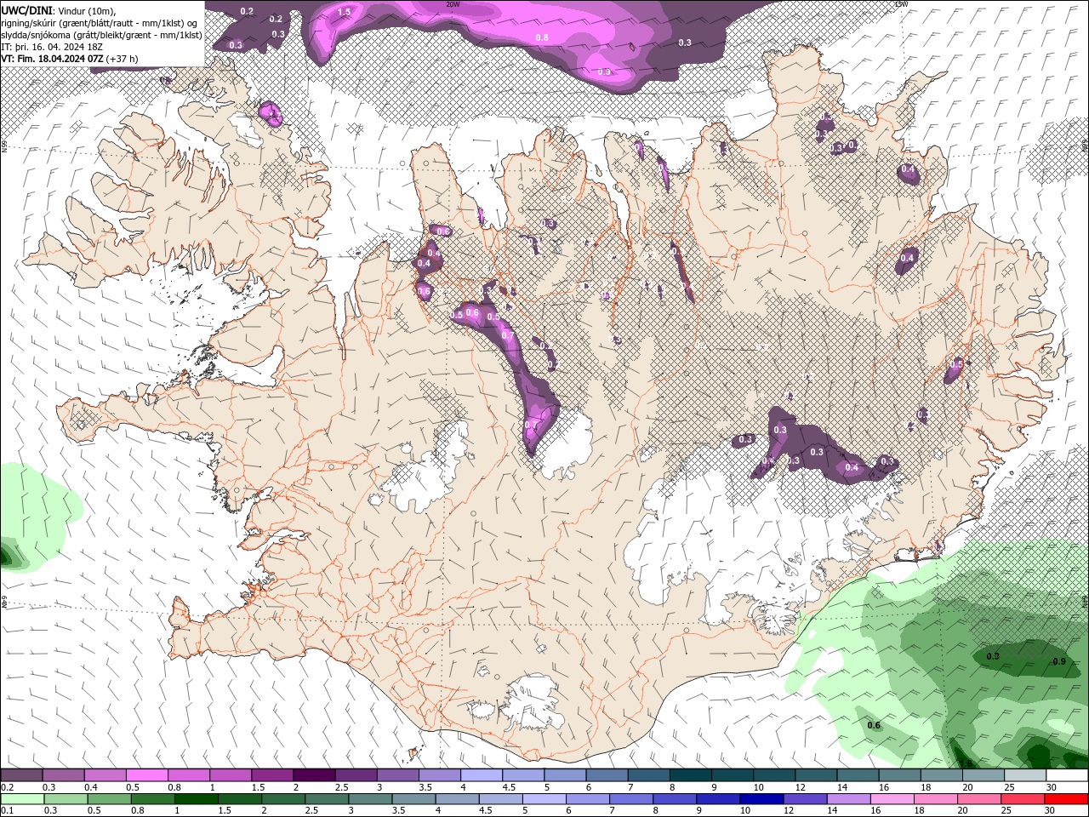Screen dimensions: 1089x817
Task: Click rain legend swatch between 7 and 8
Action: coord(630,798)
